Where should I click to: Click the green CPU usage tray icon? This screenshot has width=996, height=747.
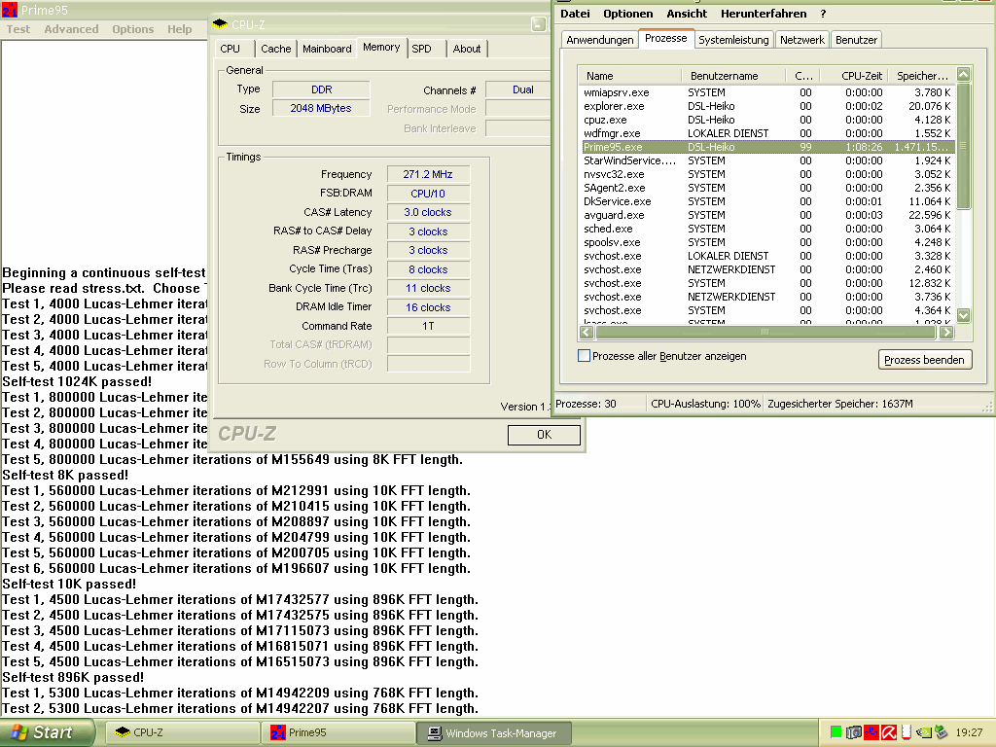tap(836, 732)
